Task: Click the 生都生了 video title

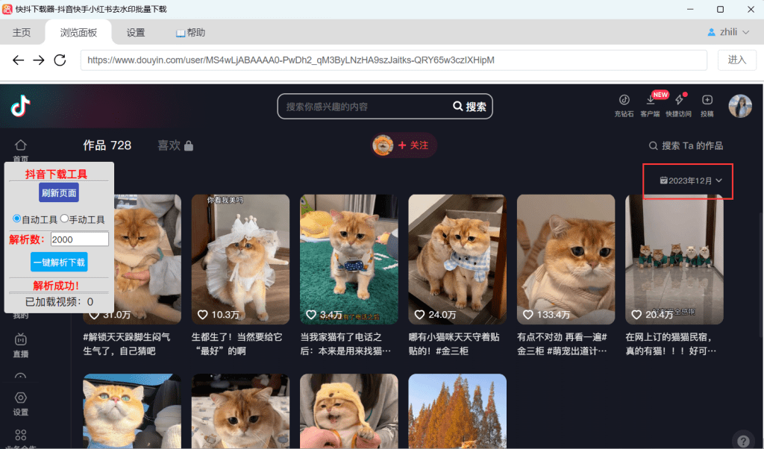Action: 237,344
